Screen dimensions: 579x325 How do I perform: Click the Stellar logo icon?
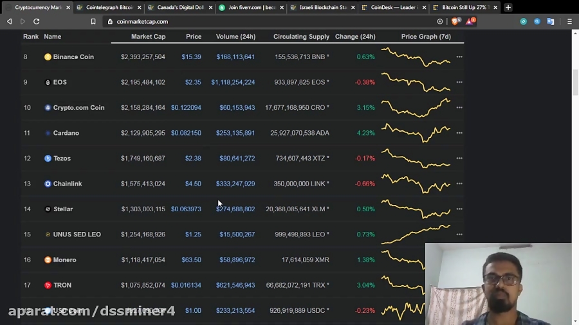coord(48,209)
